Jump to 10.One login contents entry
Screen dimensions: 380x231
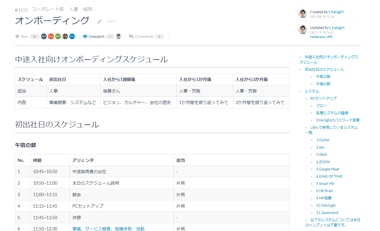coord(326,205)
